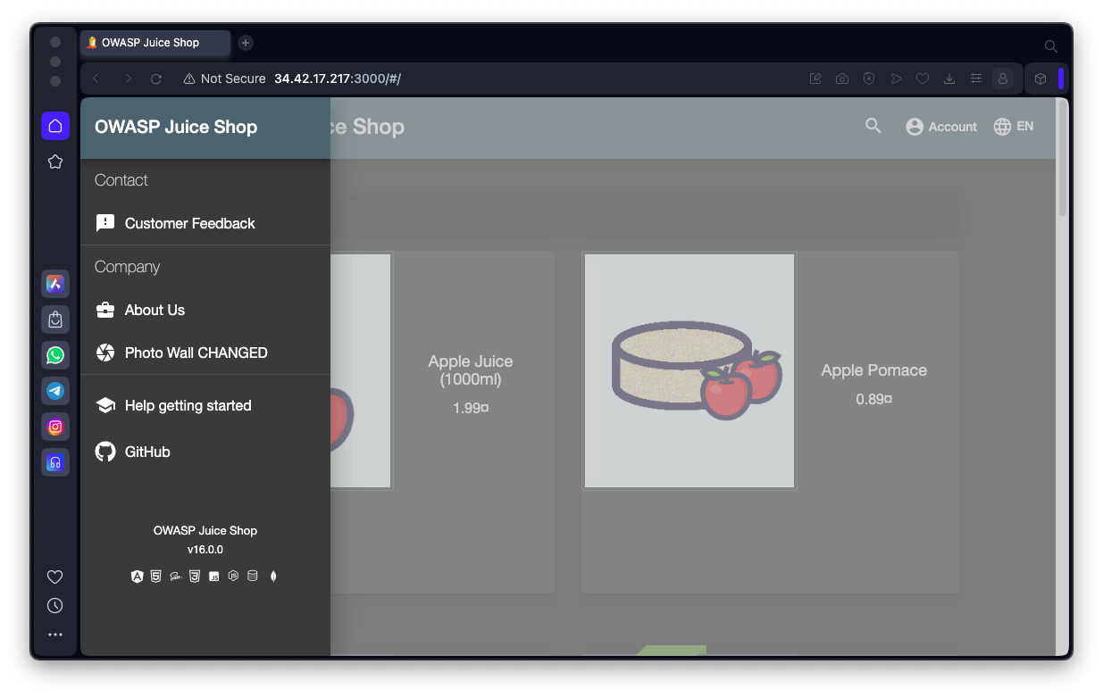Viewport: 1103px width, 697px height.
Task: Click the sidebar home icon
Action: point(55,126)
